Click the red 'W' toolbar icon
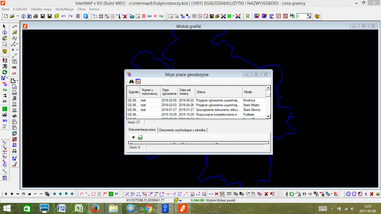The width and height of the screenshot is (381, 214). tap(155, 16)
